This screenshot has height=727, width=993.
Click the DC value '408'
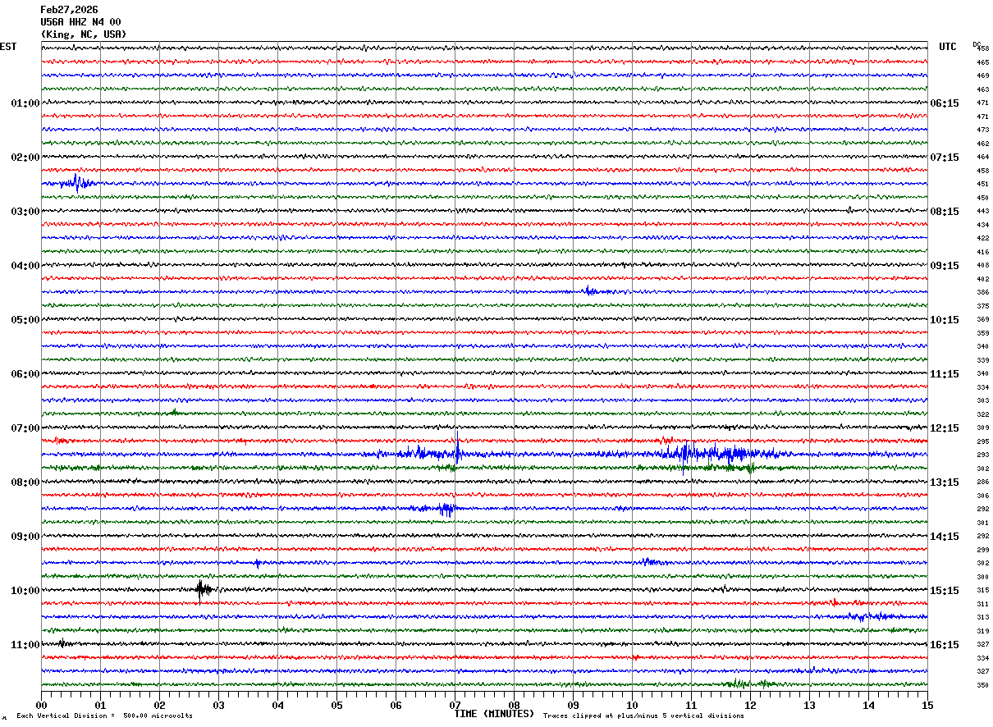click(982, 266)
